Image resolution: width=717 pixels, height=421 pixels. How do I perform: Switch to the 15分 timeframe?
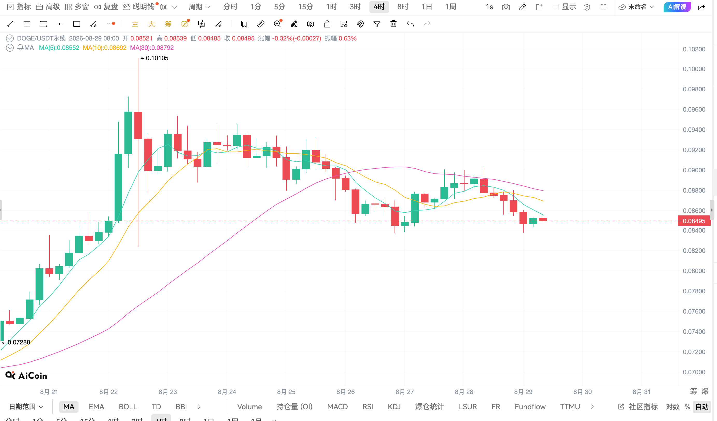[x=306, y=7]
